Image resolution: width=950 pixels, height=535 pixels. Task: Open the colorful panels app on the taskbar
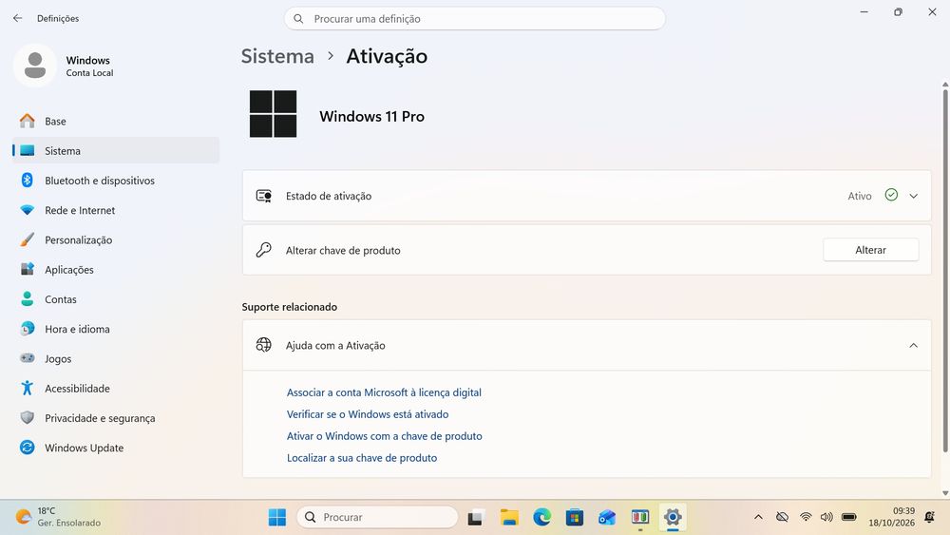coord(639,517)
